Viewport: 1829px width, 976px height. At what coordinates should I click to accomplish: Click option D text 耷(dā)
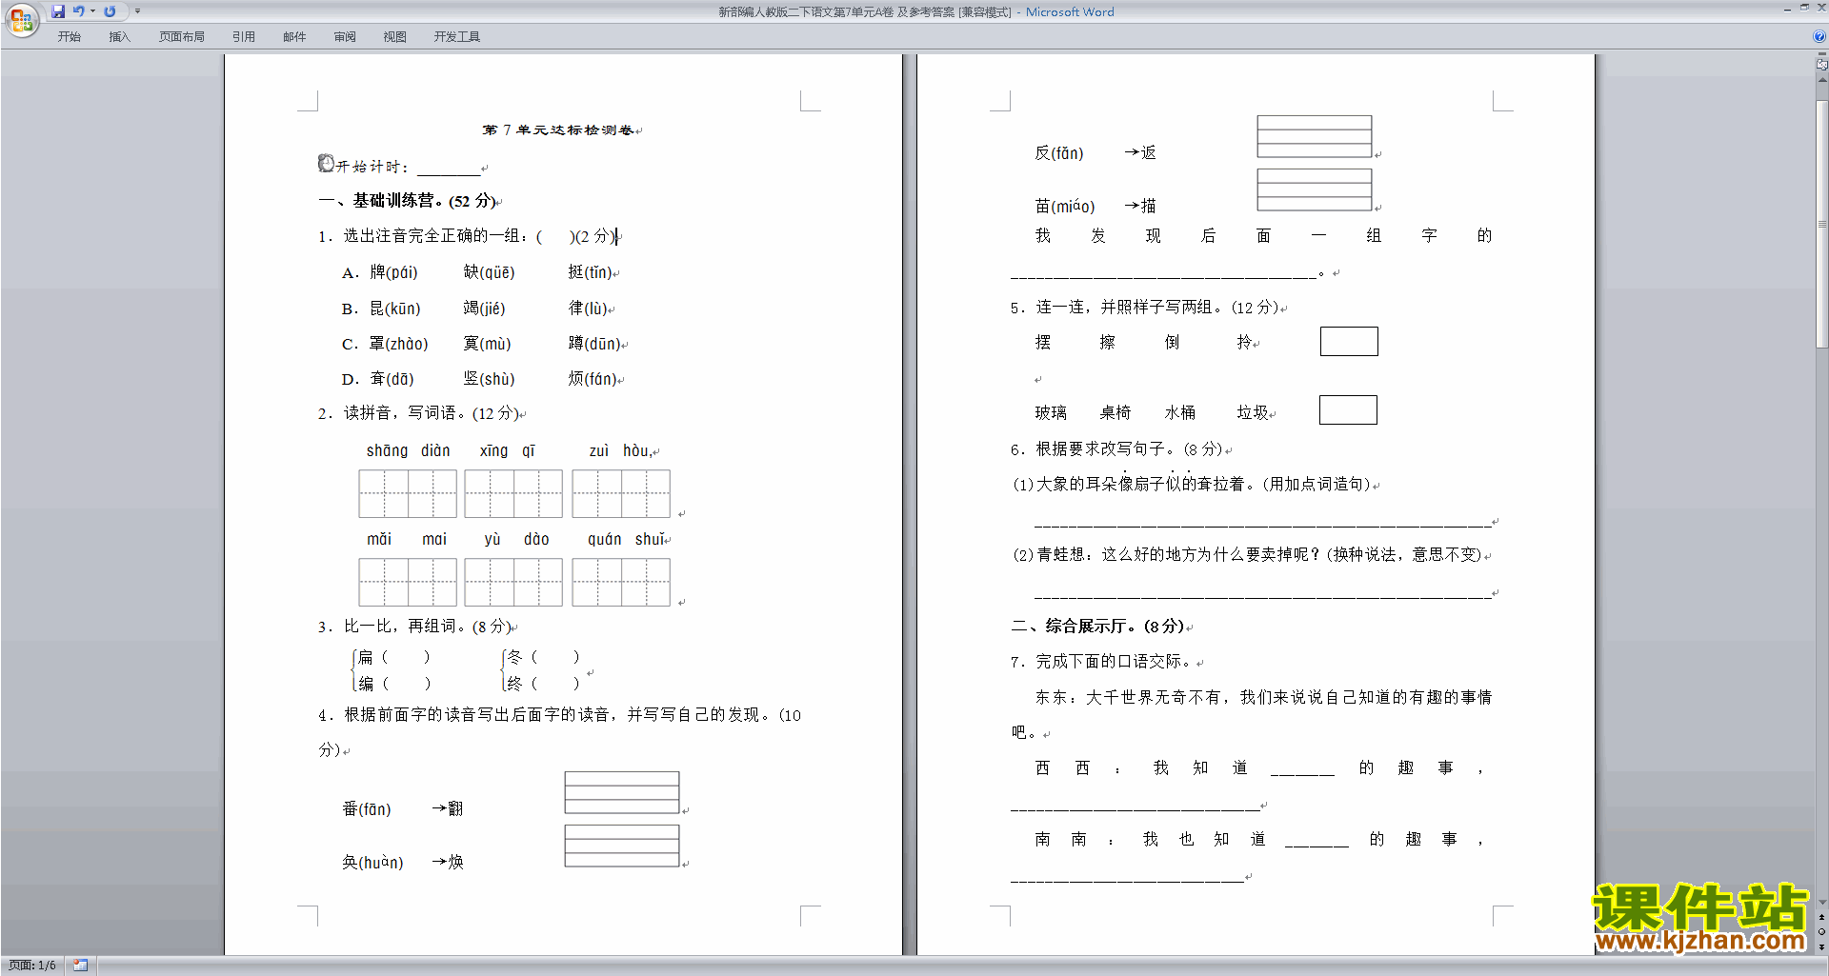point(392,379)
